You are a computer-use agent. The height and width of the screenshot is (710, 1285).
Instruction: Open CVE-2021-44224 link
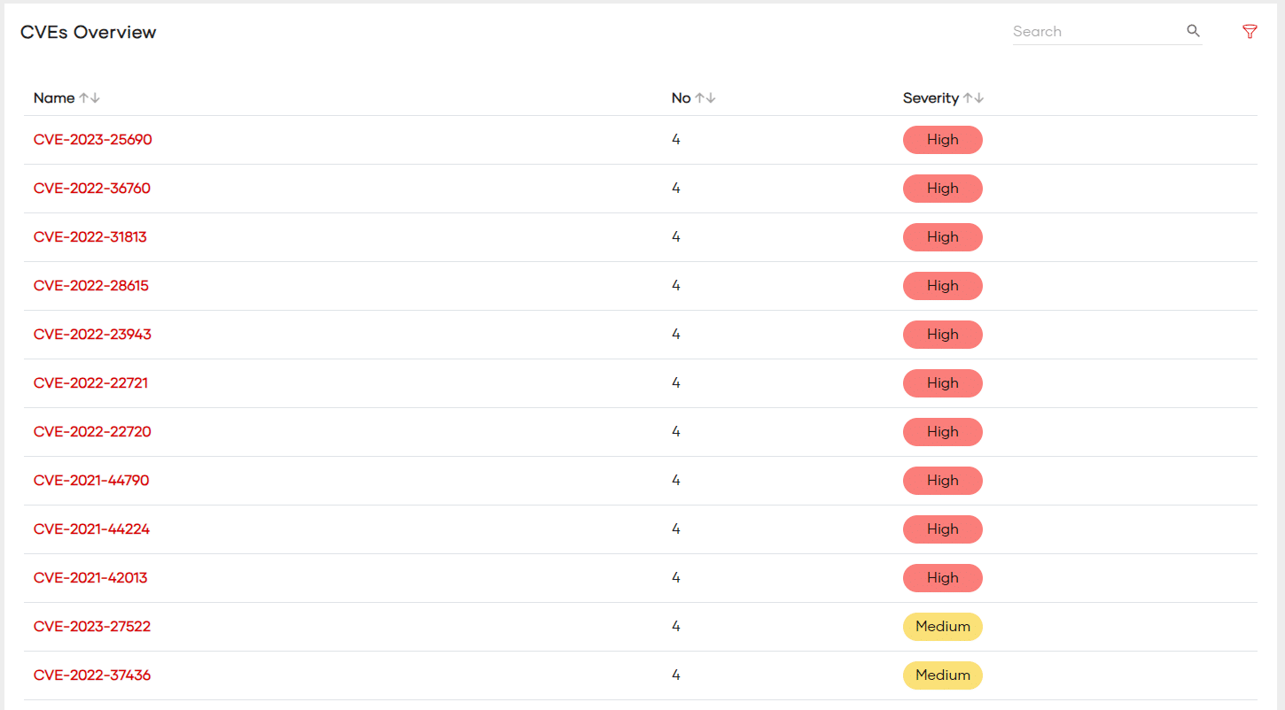pyautogui.click(x=91, y=529)
